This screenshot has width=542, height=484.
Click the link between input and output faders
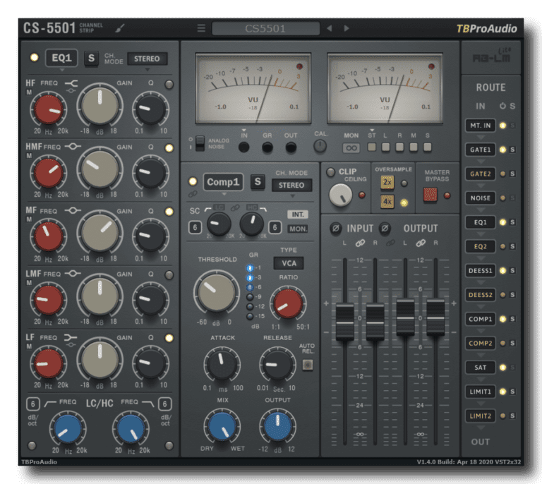tap(390, 243)
